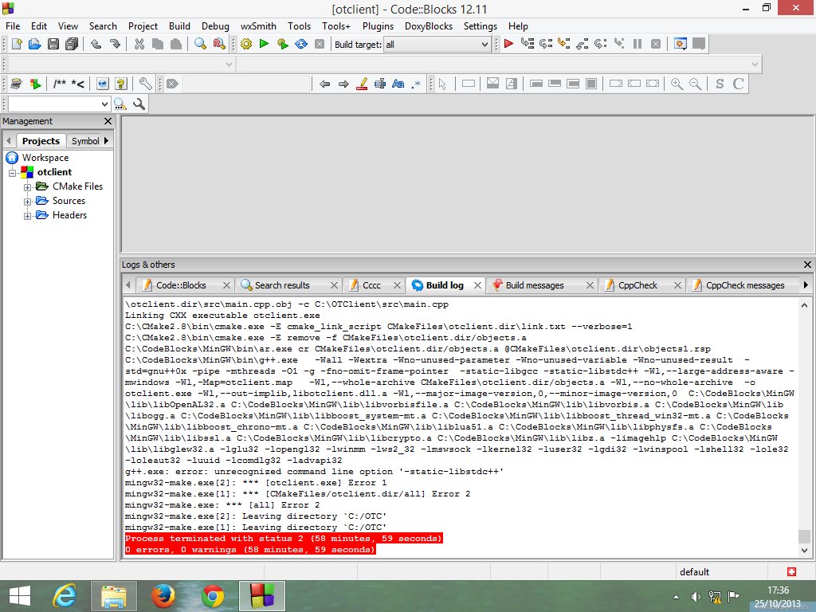Close the Management panel

pyautogui.click(x=108, y=121)
